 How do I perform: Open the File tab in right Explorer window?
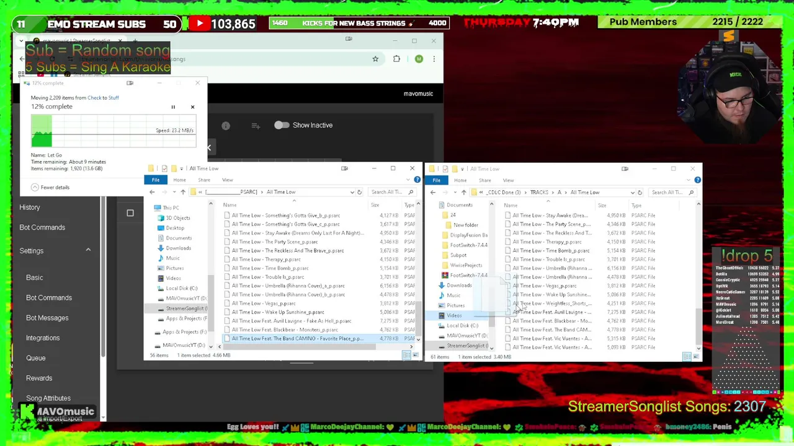[437, 180]
